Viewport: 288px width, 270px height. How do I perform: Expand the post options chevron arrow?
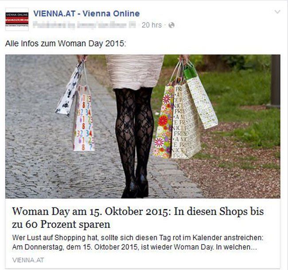coord(277,12)
